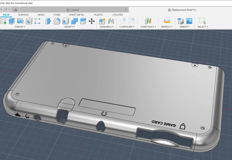Select the Fillet tool
The height and width of the screenshot is (160, 232).
tap(57, 21)
